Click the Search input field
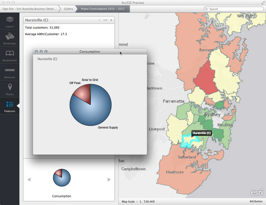Screen dimensions: 266x205 coord(234,9)
